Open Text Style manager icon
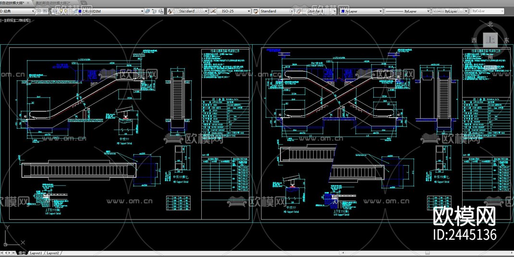 170,11
